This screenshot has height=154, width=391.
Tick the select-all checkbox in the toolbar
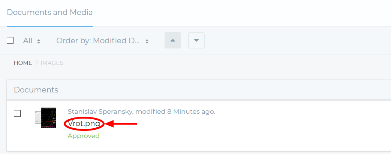pos(10,40)
